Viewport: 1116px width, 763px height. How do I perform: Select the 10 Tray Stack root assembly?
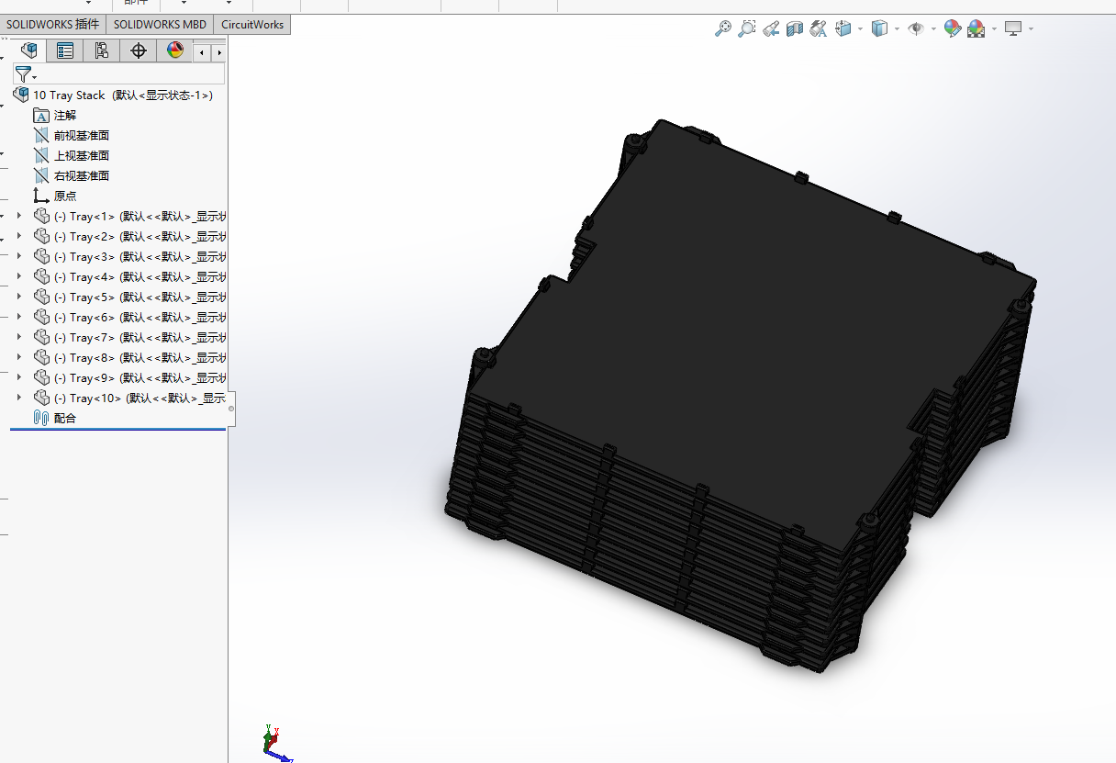[x=113, y=95]
